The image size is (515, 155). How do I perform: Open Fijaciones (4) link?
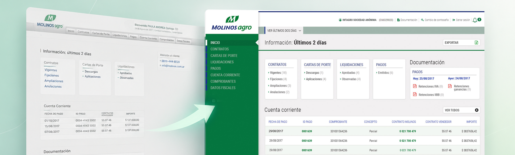[278, 79]
